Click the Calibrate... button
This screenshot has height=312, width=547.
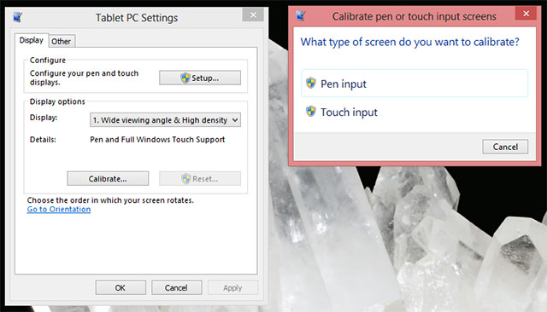(x=108, y=178)
